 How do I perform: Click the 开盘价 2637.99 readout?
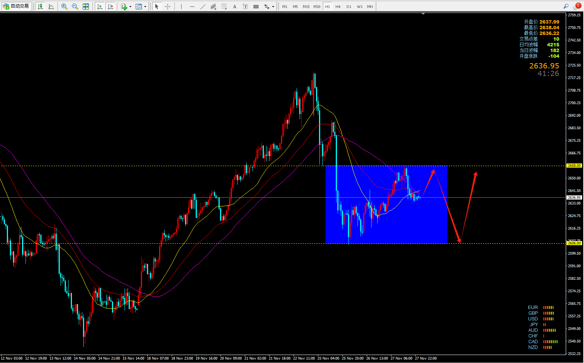tap(542, 22)
